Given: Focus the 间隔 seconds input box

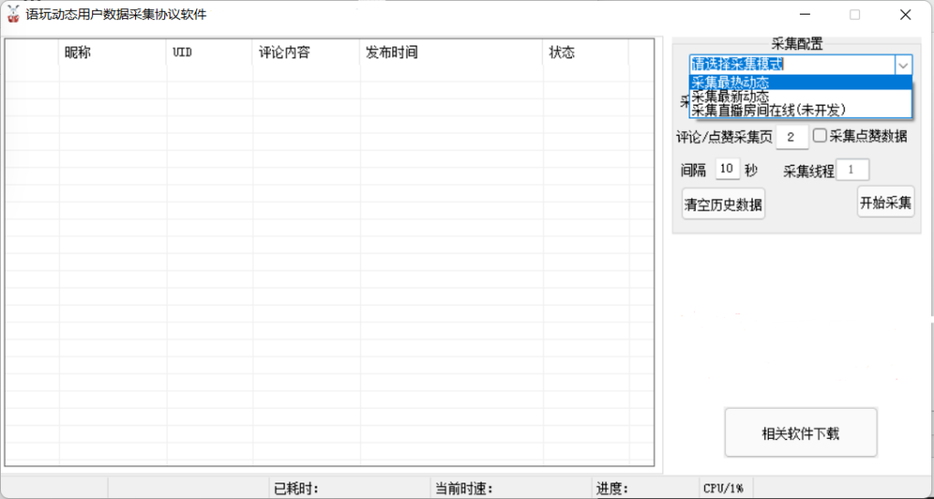Looking at the screenshot, I should point(727,169).
